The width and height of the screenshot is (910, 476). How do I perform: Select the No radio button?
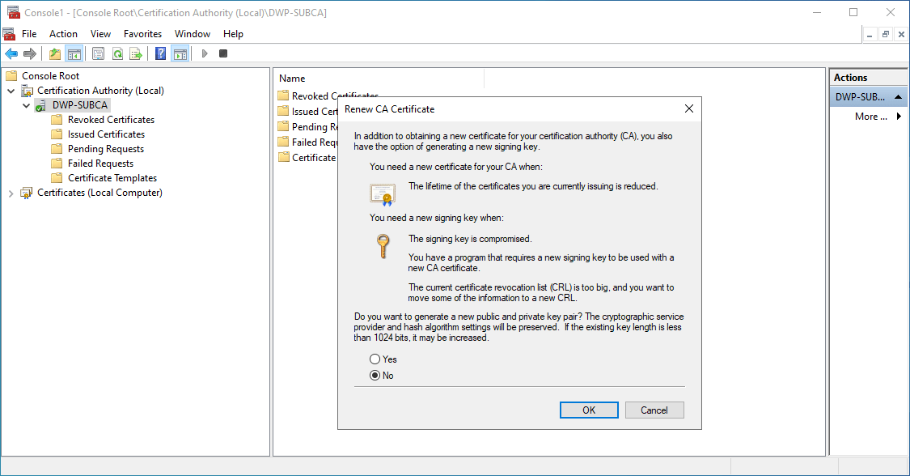click(x=375, y=376)
